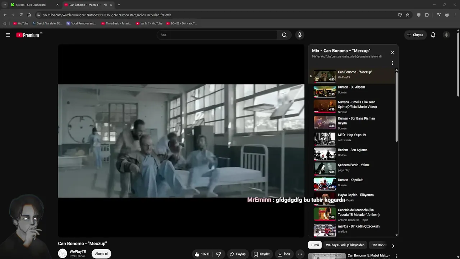
Task: Open options for Can Bonomo ft. Mabel Matiz video
Action: coord(396,256)
